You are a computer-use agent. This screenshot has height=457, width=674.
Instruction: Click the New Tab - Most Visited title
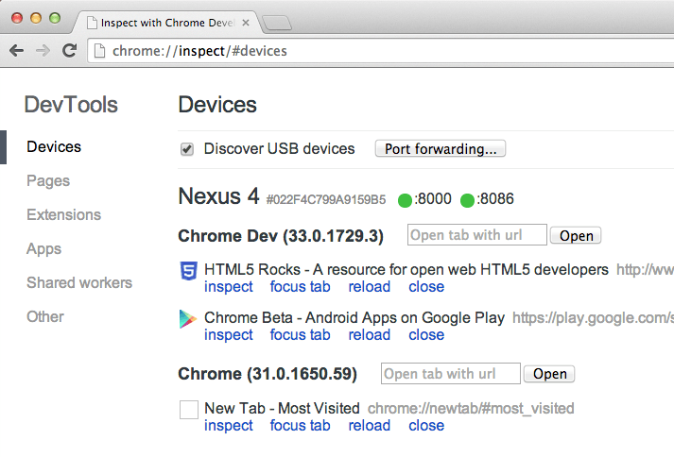coord(282,409)
